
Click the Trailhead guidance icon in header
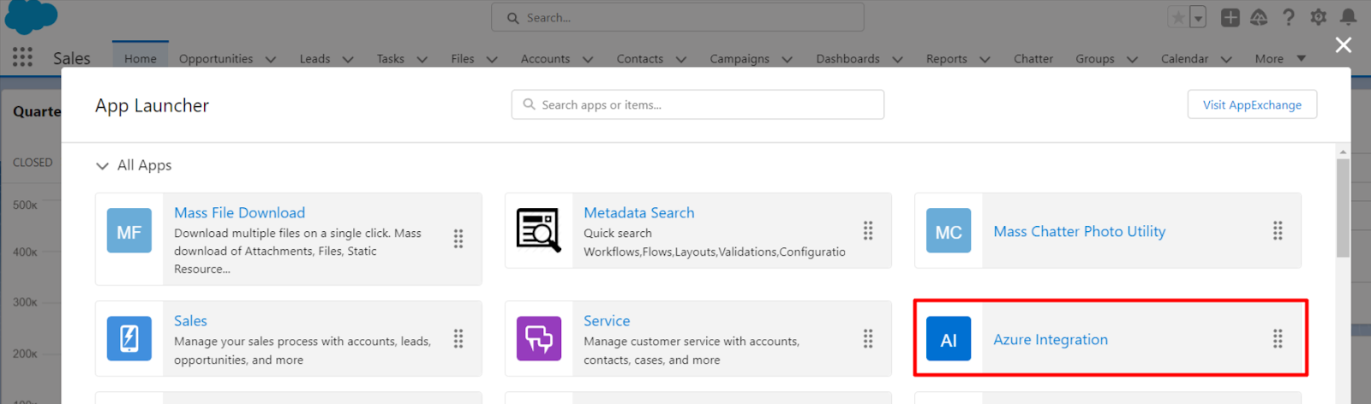point(1259,17)
